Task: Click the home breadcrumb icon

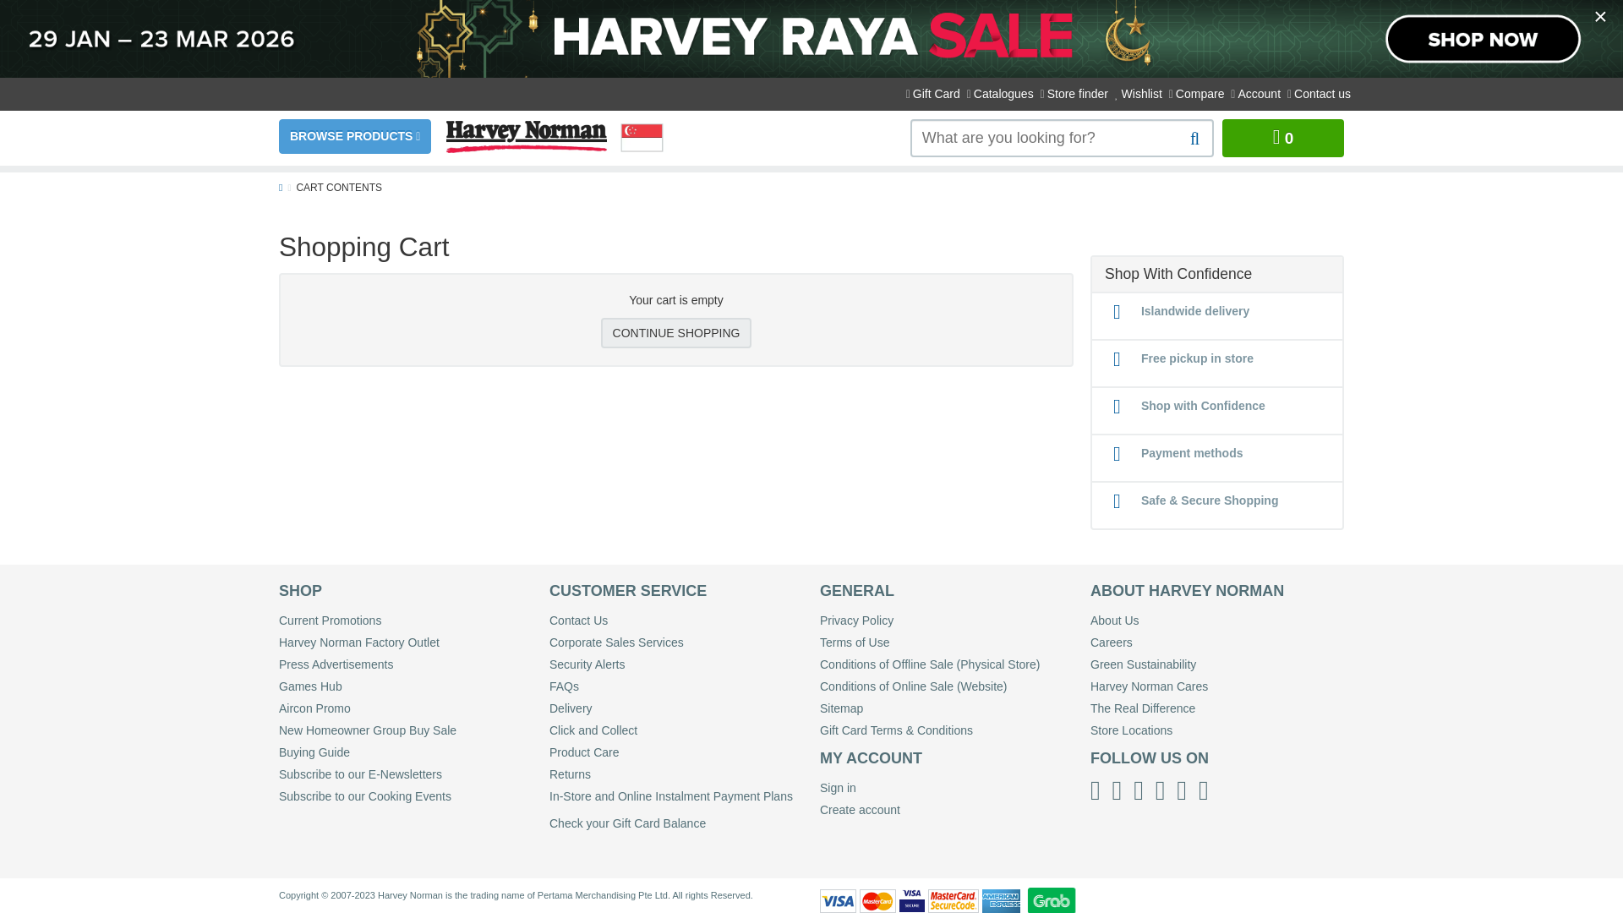Action: [281, 188]
